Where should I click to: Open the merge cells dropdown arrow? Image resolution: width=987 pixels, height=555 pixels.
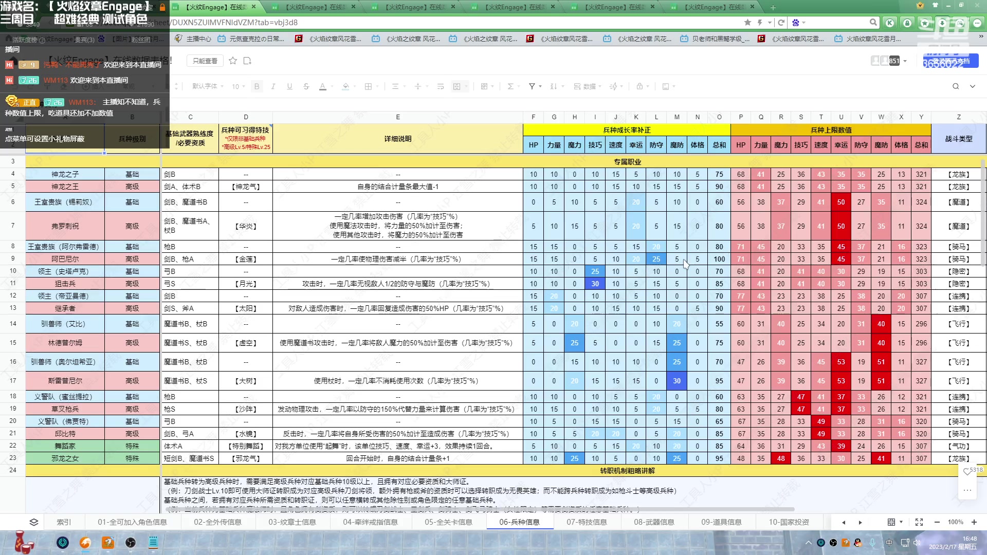point(466,86)
